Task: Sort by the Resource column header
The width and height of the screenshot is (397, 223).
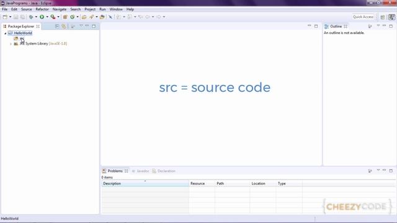Action: 202,183
